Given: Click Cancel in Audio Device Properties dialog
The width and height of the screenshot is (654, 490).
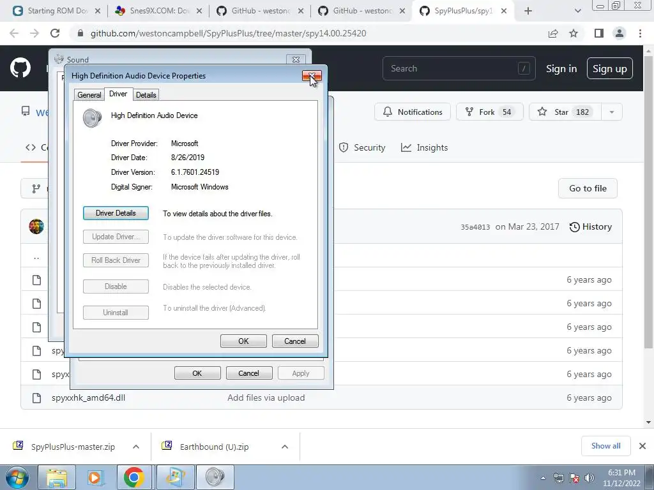Looking at the screenshot, I should (295, 341).
